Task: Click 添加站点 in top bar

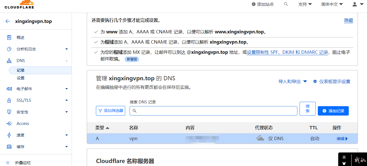Action: pos(263,4)
